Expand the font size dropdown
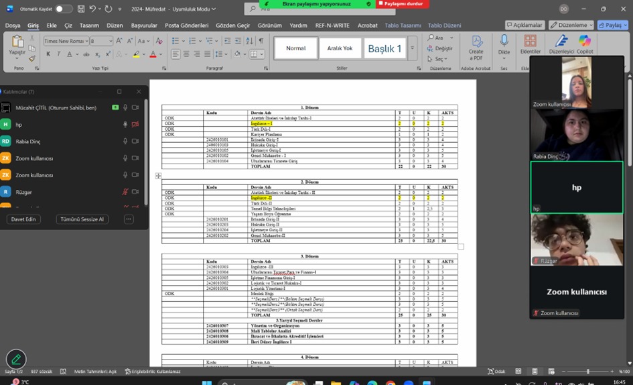 (110, 41)
